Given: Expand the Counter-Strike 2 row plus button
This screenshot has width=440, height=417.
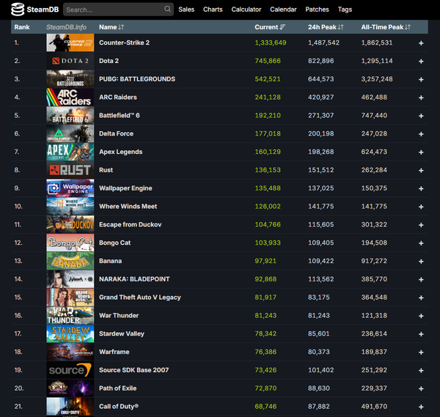Looking at the screenshot, I should coord(421,43).
